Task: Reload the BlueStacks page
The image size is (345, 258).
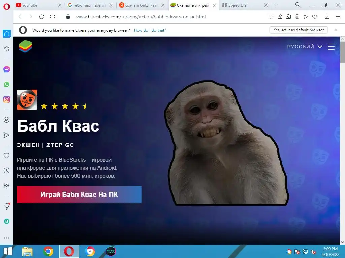Action: coord(41,17)
